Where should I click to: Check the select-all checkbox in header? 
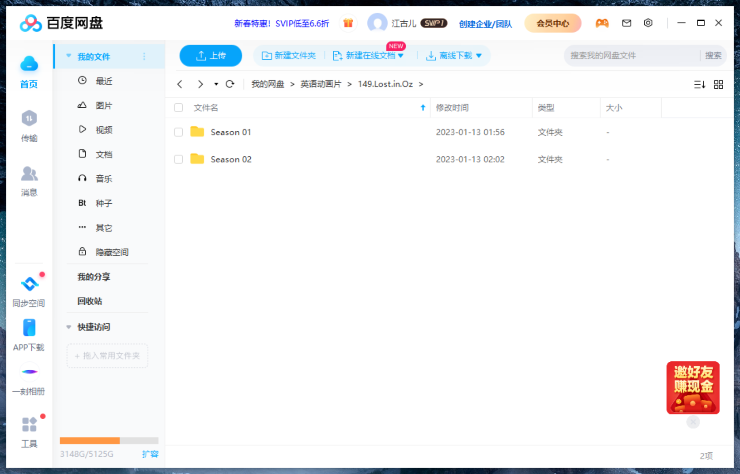click(x=178, y=107)
